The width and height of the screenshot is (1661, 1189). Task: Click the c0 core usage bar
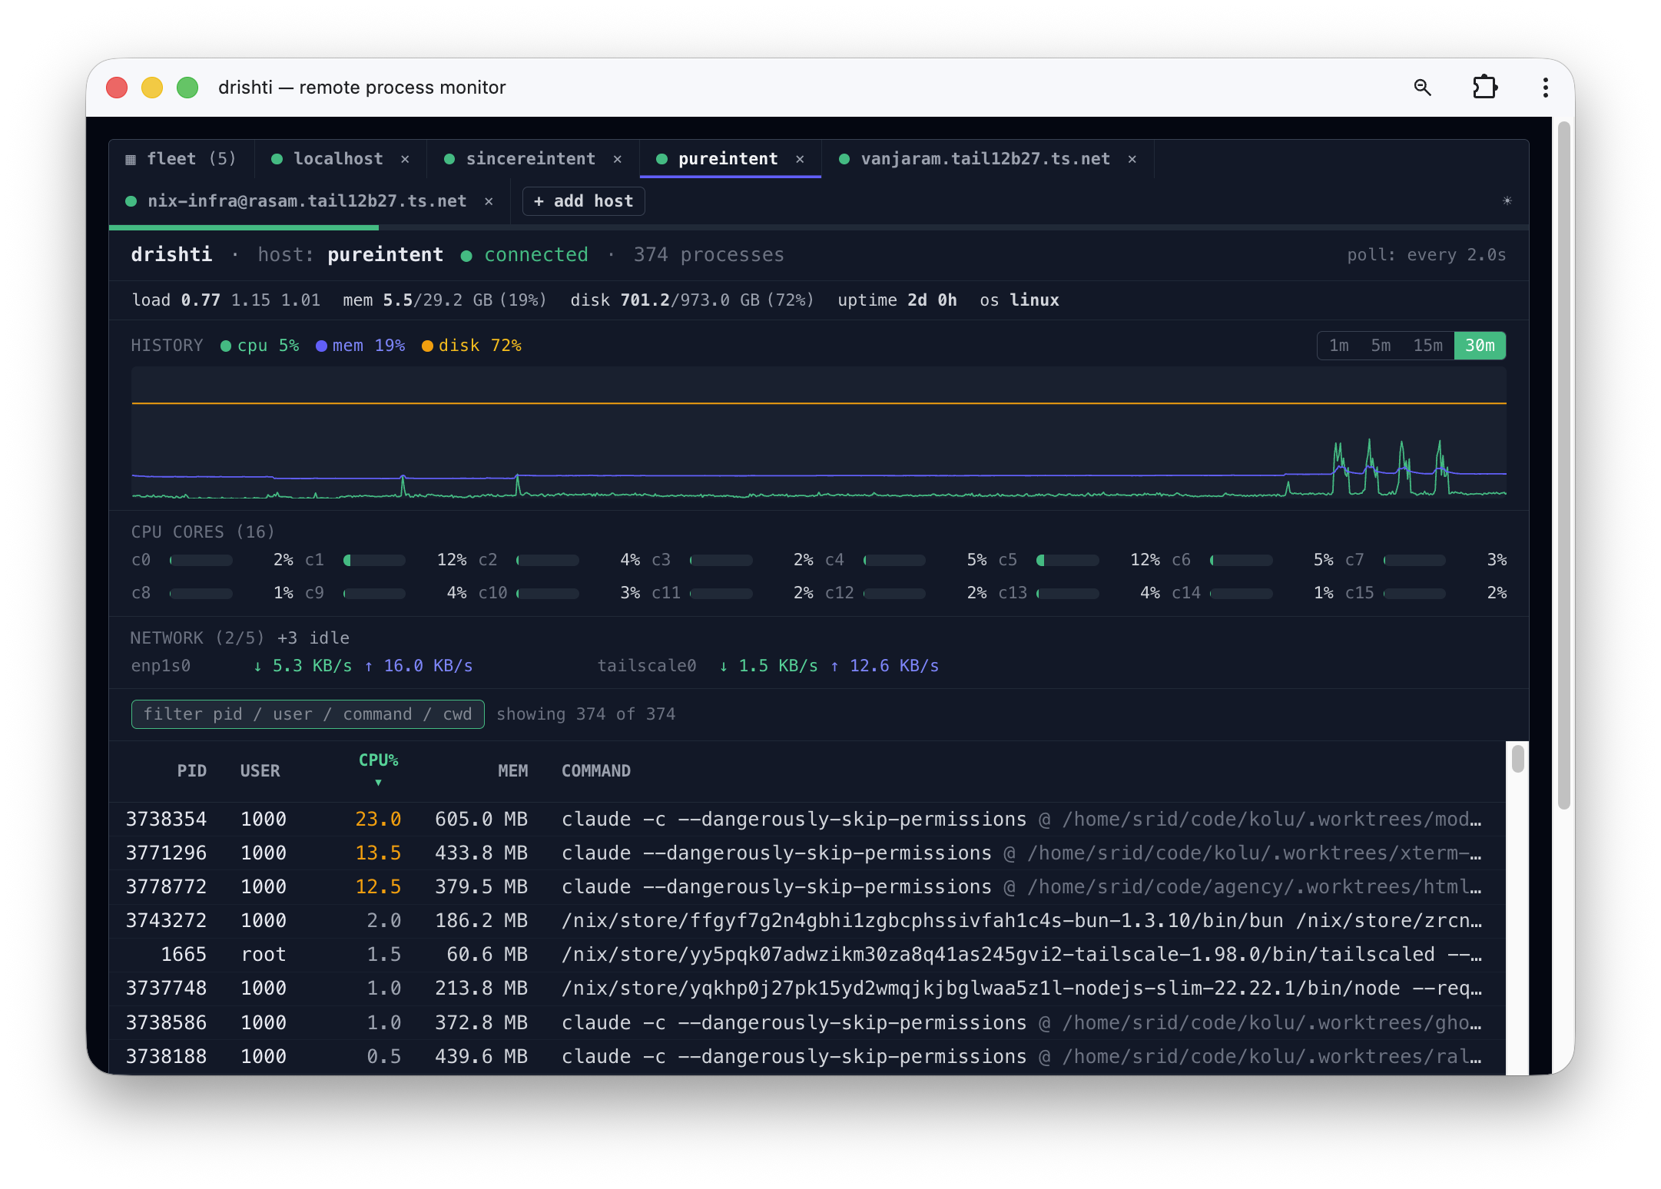pos(201,561)
